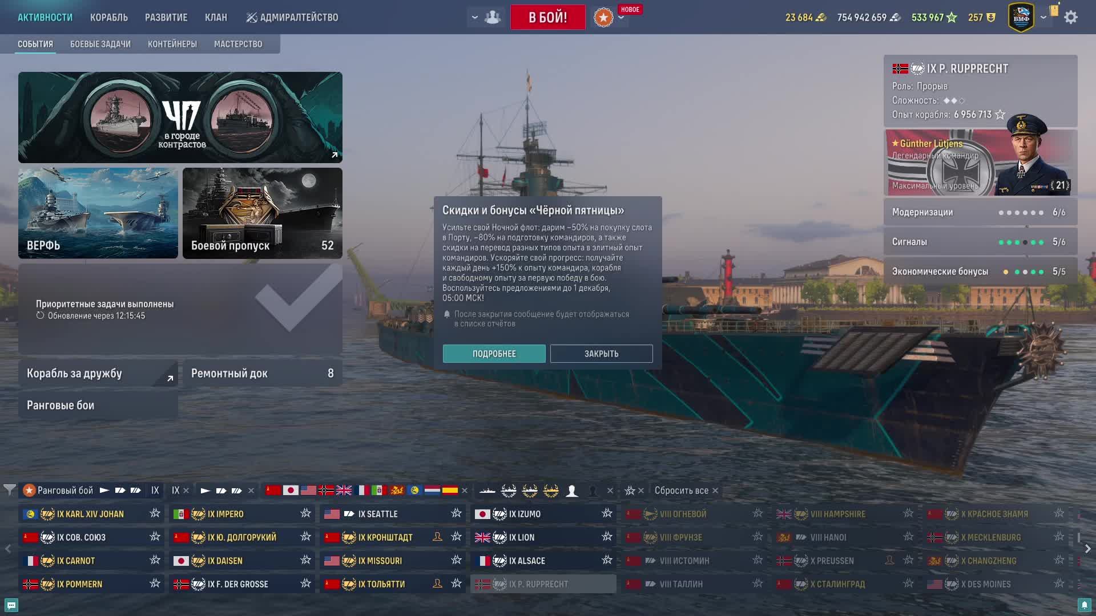Click the carousel vertical scrollbar on the right
Screen dimensions: 1096x616
tap(1079, 538)
